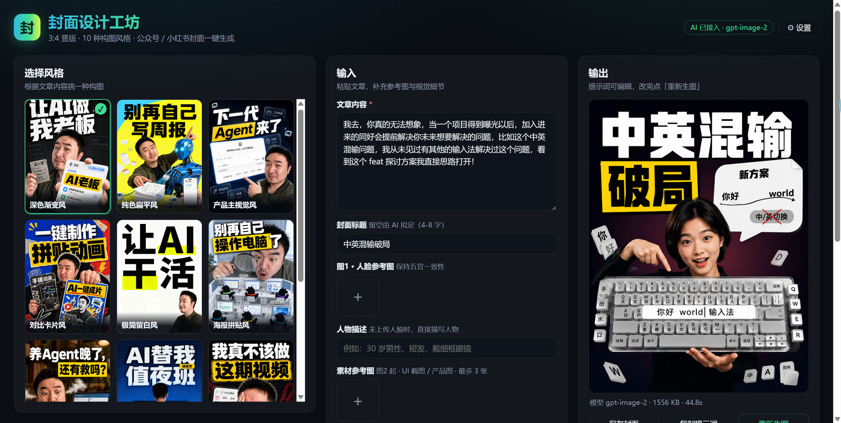The width and height of the screenshot is (841, 423).
Task: Click the plus under 图1 人脸参考图
Action: click(x=358, y=297)
